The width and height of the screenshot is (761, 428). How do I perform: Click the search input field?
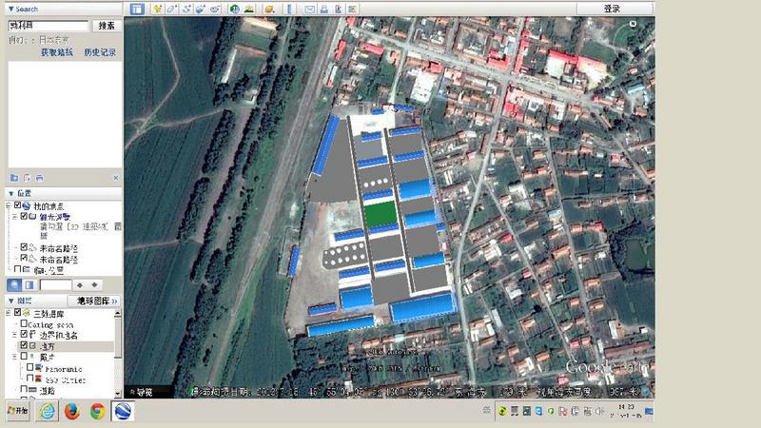[48, 26]
